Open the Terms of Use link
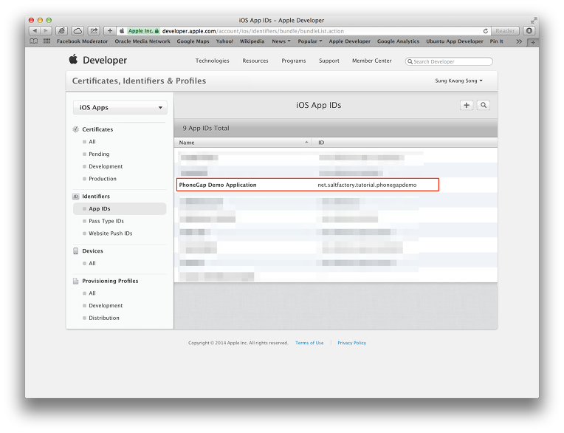Viewport: 564px width, 433px height. click(x=309, y=343)
